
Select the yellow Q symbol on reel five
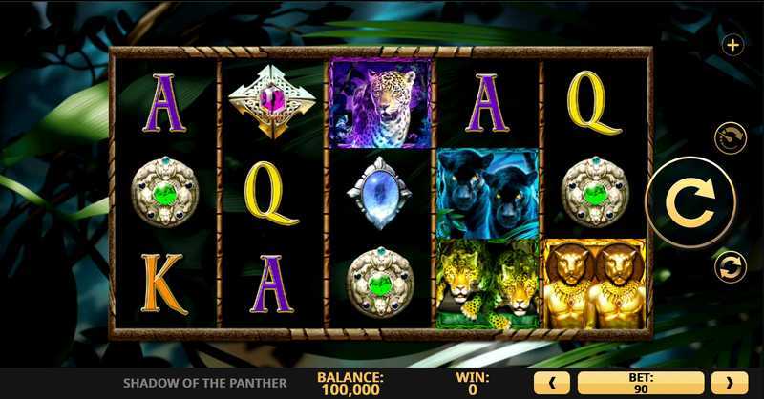coord(593,103)
